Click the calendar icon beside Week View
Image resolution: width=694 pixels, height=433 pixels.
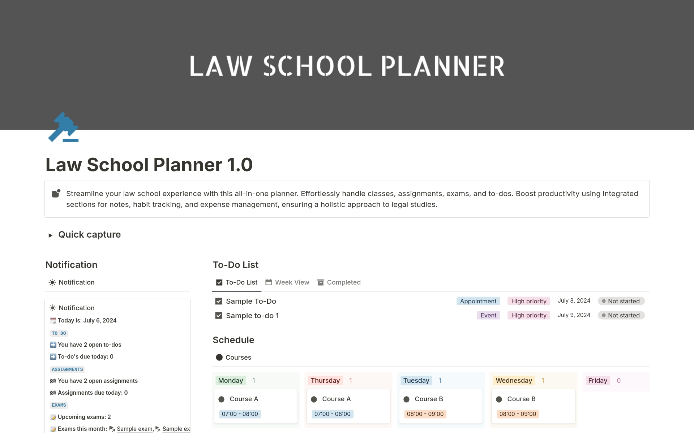[x=269, y=282]
